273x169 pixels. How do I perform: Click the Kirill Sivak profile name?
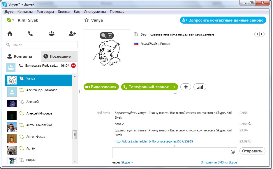[28, 20]
